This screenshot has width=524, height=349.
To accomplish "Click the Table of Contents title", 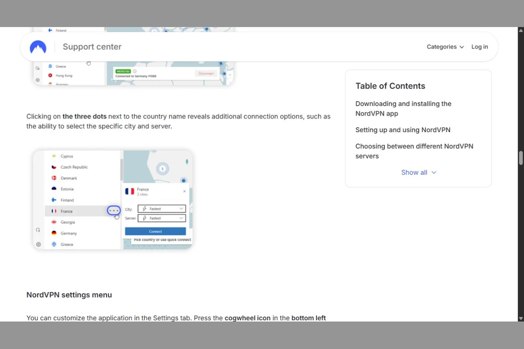I will 390,86.
